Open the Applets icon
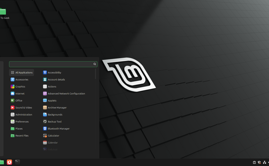 click(x=45, y=101)
